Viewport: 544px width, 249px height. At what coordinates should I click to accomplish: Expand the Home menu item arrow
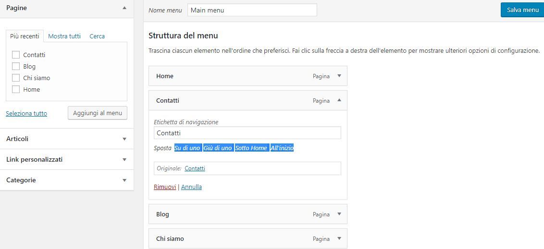tap(339, 76)
